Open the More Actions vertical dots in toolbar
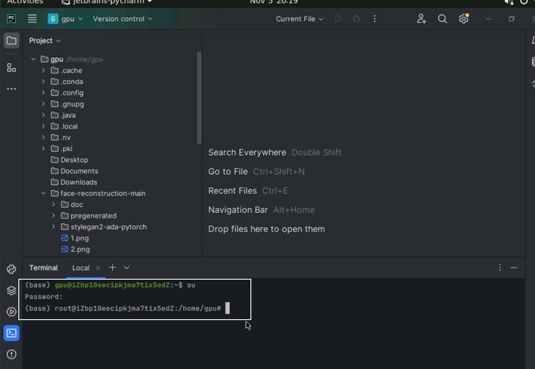The height and width of the screenshot is (369, 535). (x=375, y=19)
